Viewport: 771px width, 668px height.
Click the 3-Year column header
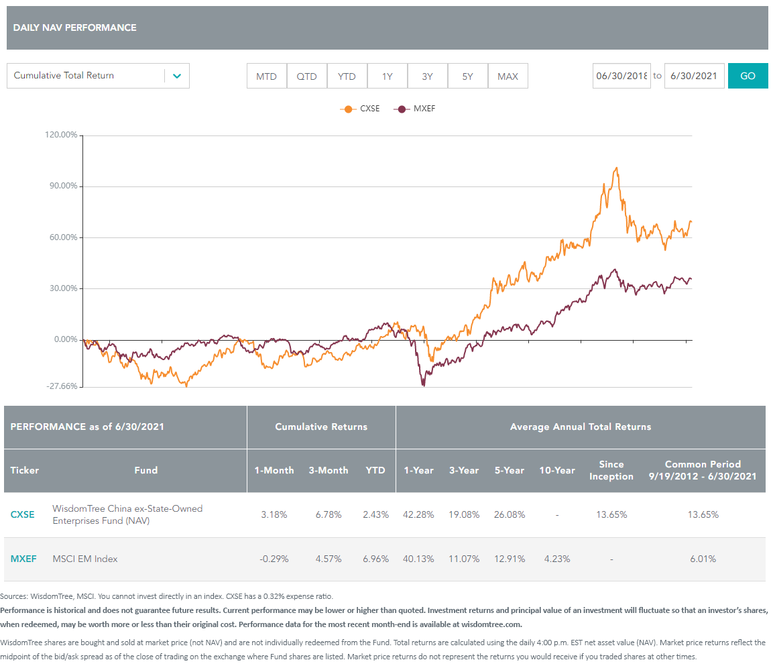pos(464,470)
